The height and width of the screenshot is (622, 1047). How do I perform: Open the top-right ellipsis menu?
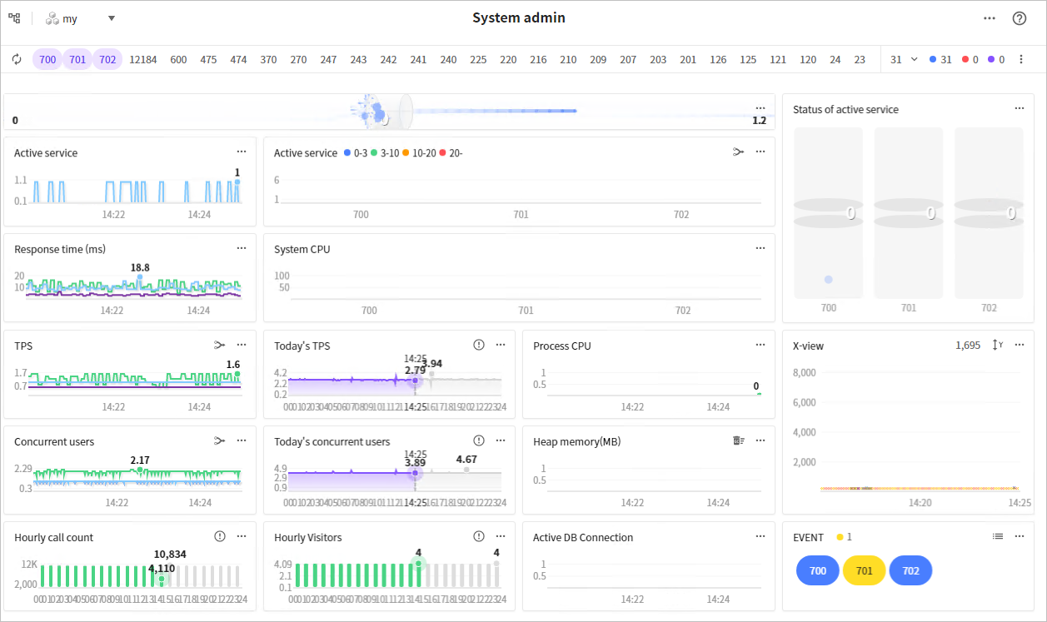989,18
